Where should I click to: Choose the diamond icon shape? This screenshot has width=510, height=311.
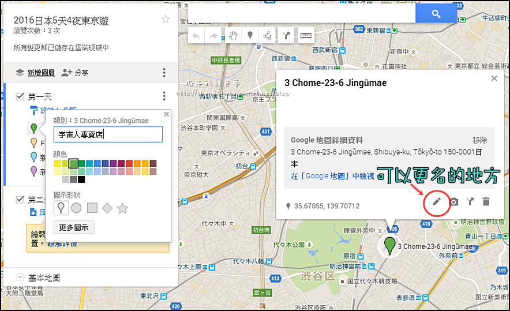pyautogui.click(x=107, y=208)
